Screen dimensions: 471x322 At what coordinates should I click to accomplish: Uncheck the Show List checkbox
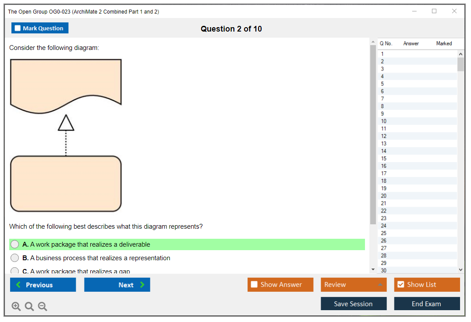pyautogui.click(x=400, y=285)
